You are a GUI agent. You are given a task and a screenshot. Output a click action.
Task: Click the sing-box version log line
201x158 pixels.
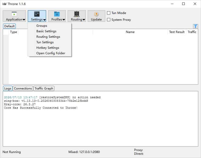46,101
